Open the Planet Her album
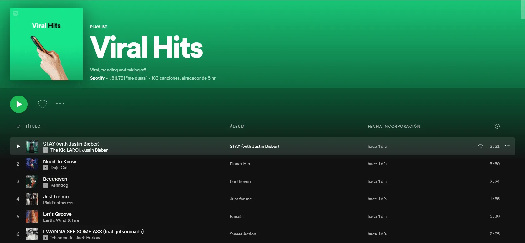This screenshot has height=243, width=525. tap(240, 164)
